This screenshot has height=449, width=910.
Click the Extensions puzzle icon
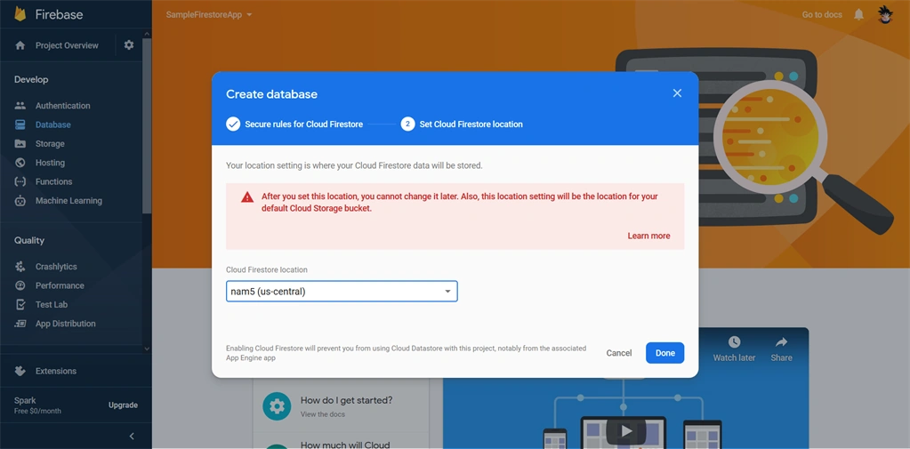[20, 371]
